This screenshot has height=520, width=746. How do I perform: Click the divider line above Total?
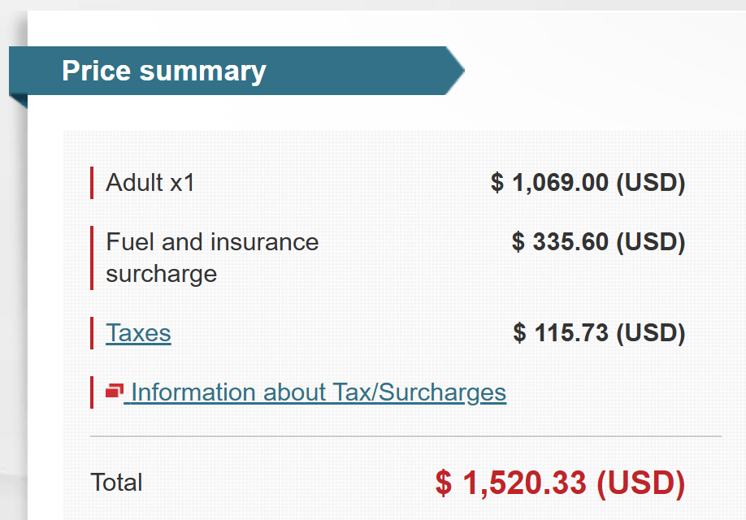click(x=406, y=436)
